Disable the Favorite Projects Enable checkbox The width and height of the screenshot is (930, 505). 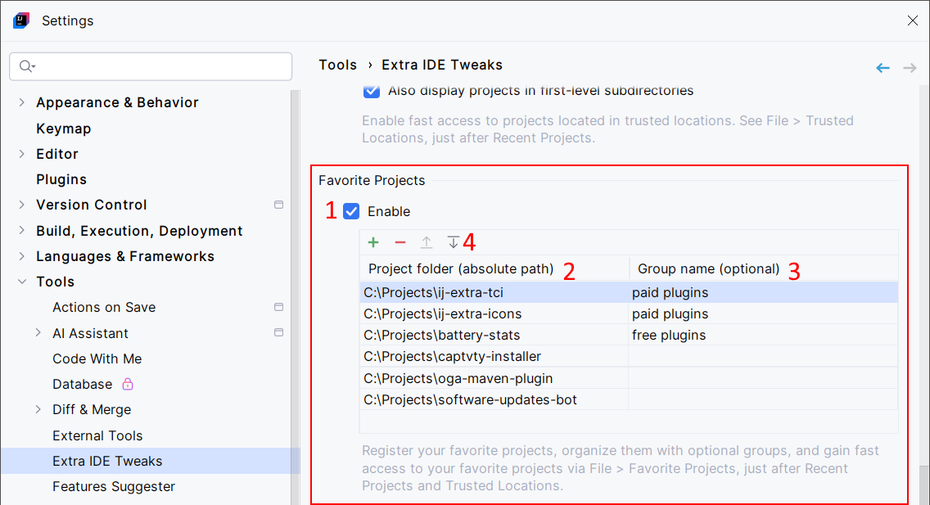pyautogui.click(x=352, y=212)
